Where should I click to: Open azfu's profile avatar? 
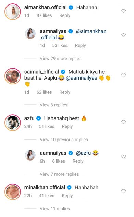tap(13, 123)
